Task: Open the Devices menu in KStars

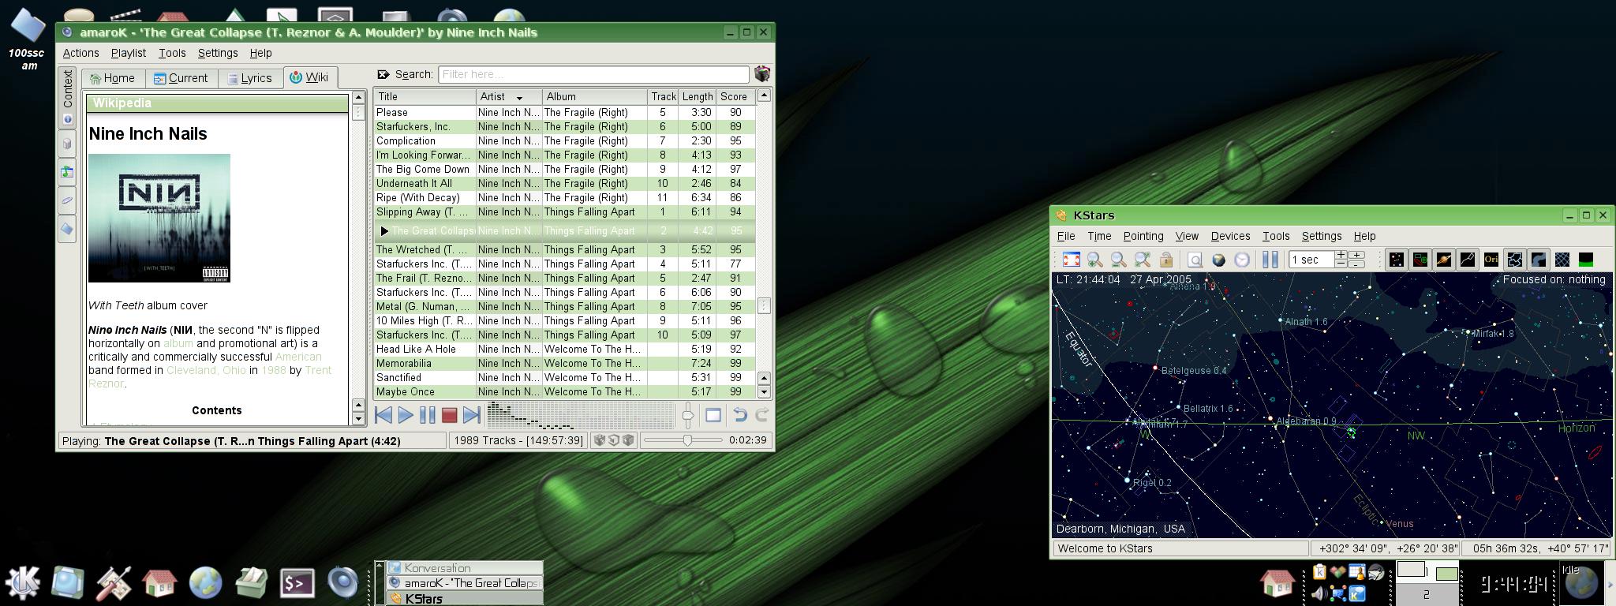Action: pos(1230,236)
